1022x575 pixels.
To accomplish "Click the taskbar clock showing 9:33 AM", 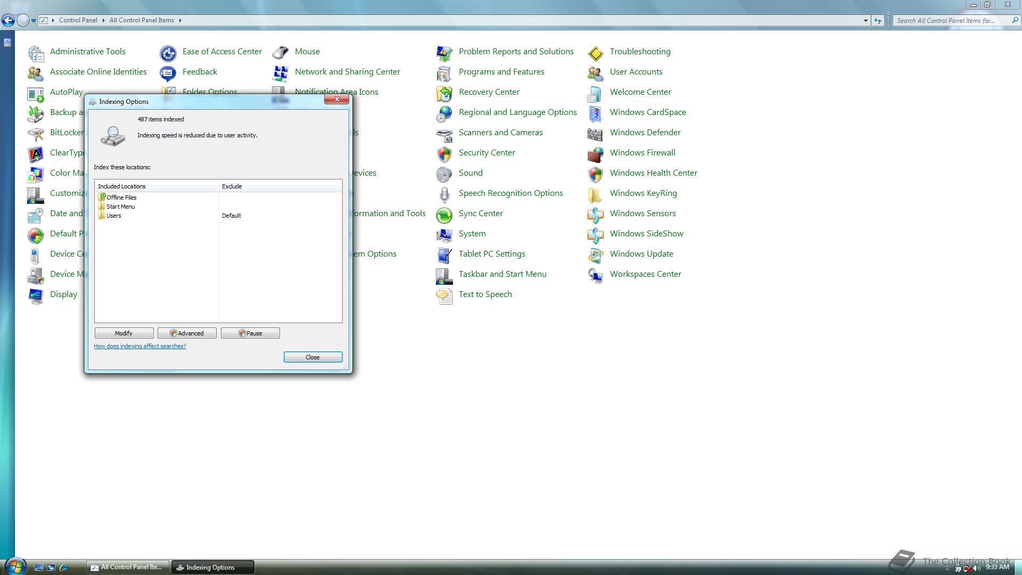I will tap(997, 568).
